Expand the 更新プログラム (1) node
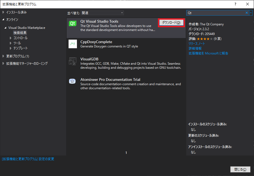This screenshot has width=254, height=176. pyautogui.click(x=3, y=56)
